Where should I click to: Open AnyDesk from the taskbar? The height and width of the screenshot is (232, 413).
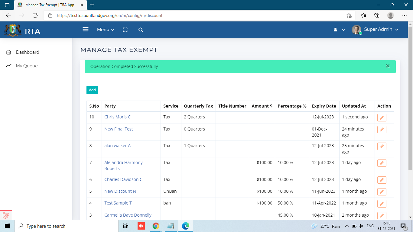click(x=141, y=226)
